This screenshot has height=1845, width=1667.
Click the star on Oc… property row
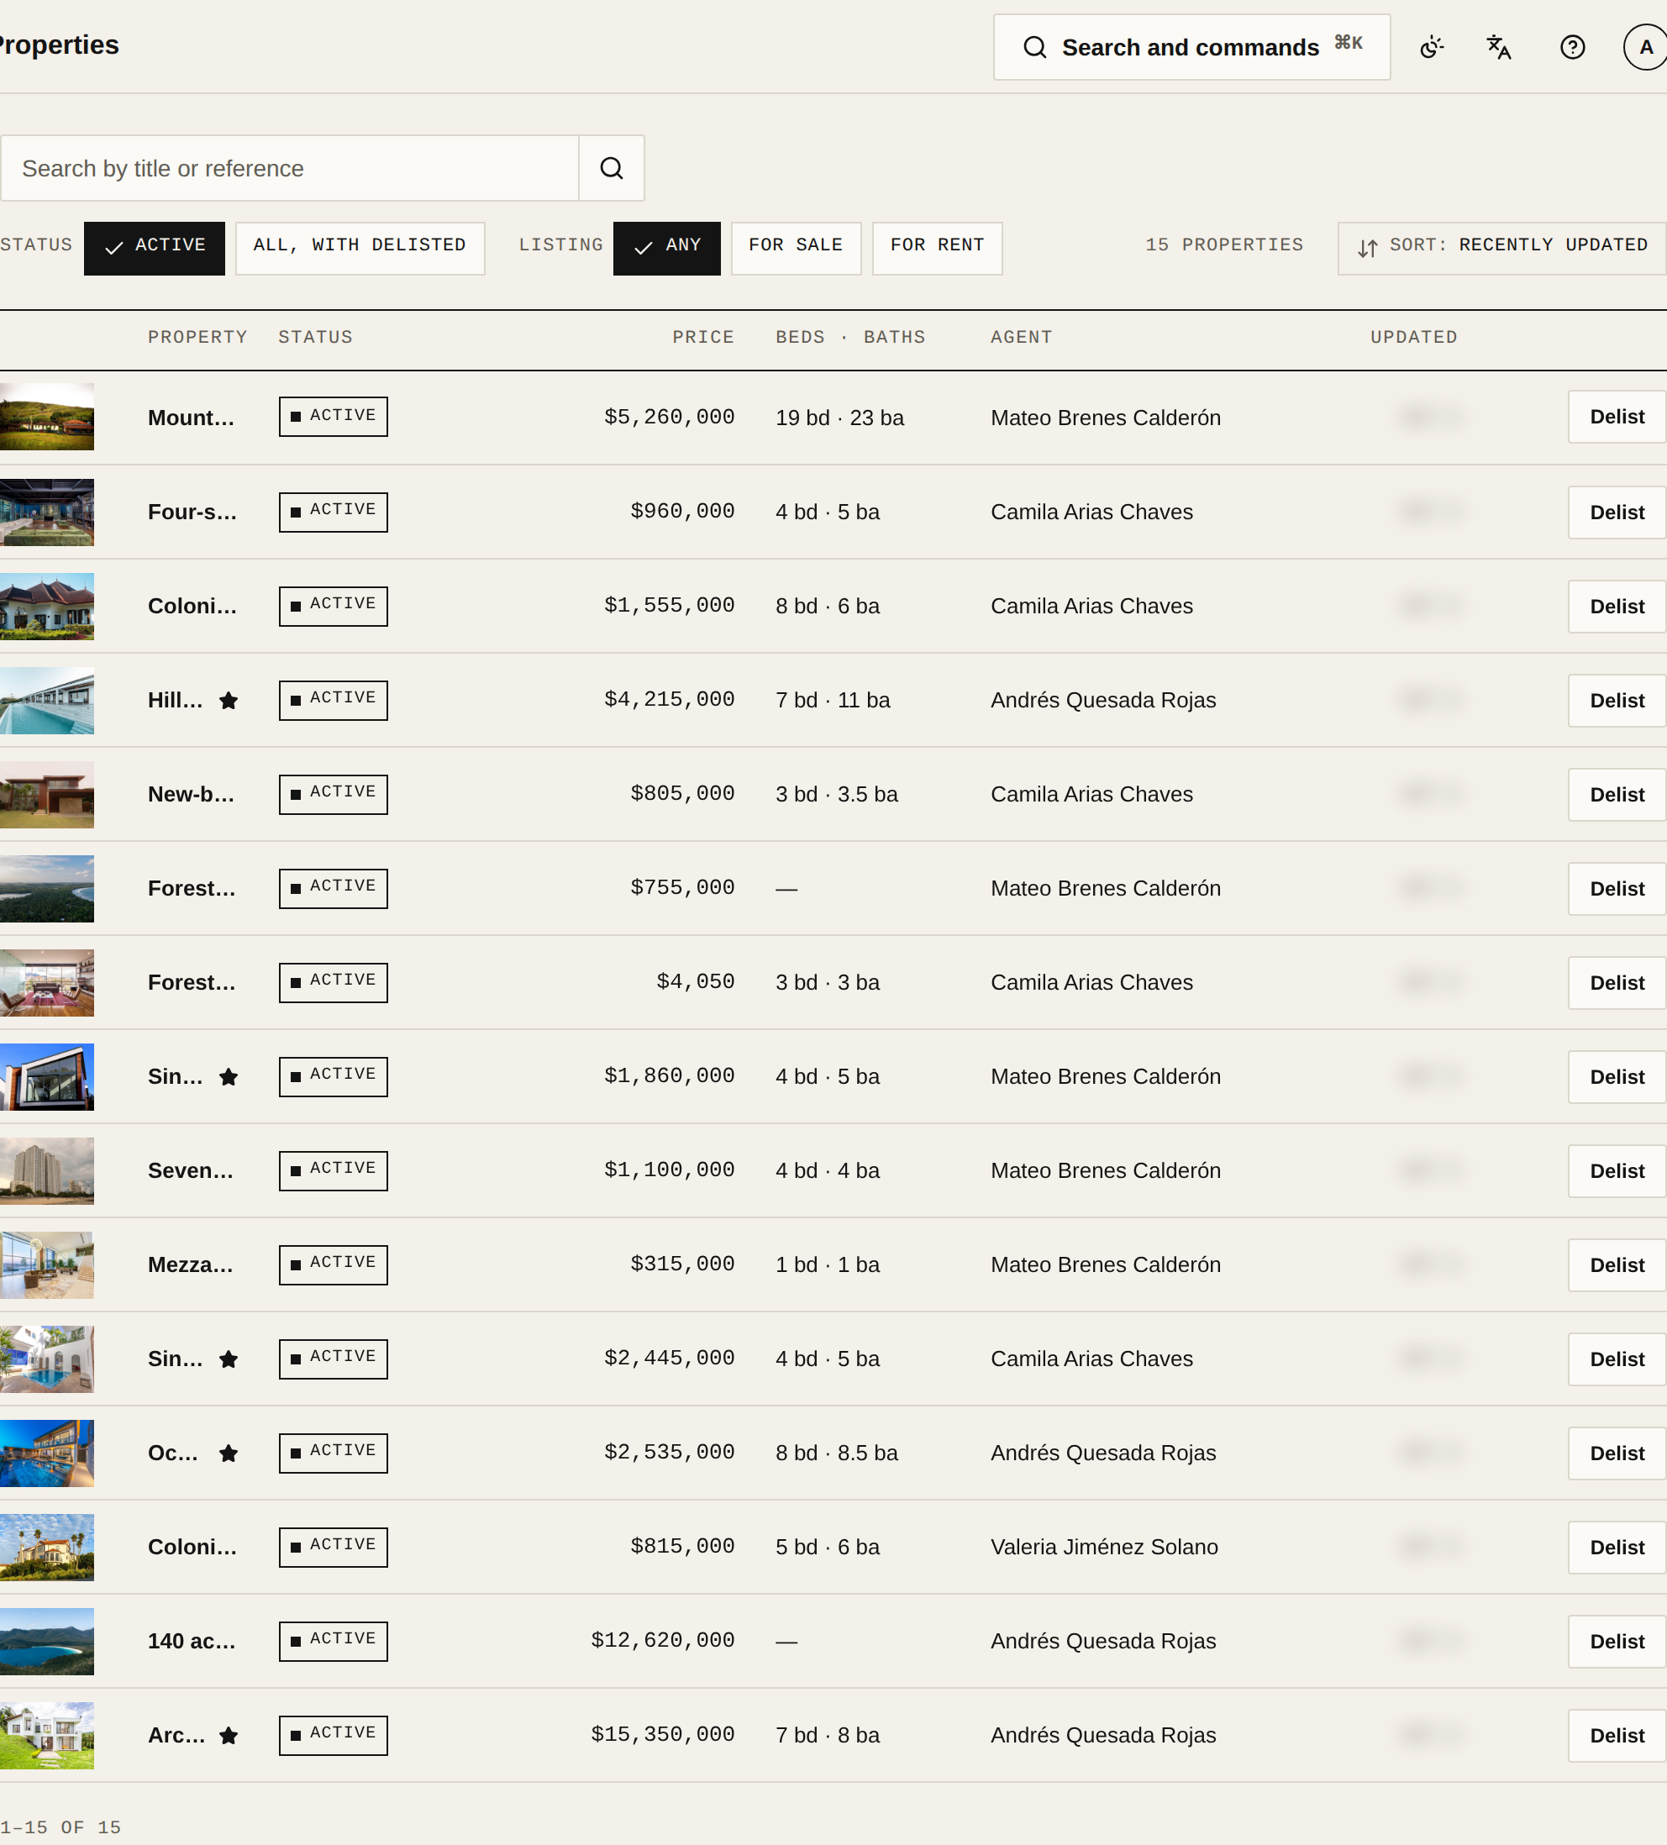[229, 1454]
